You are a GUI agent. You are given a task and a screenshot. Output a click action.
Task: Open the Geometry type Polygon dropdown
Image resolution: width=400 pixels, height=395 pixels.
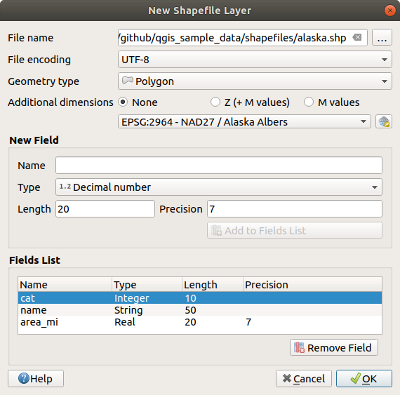255,81
